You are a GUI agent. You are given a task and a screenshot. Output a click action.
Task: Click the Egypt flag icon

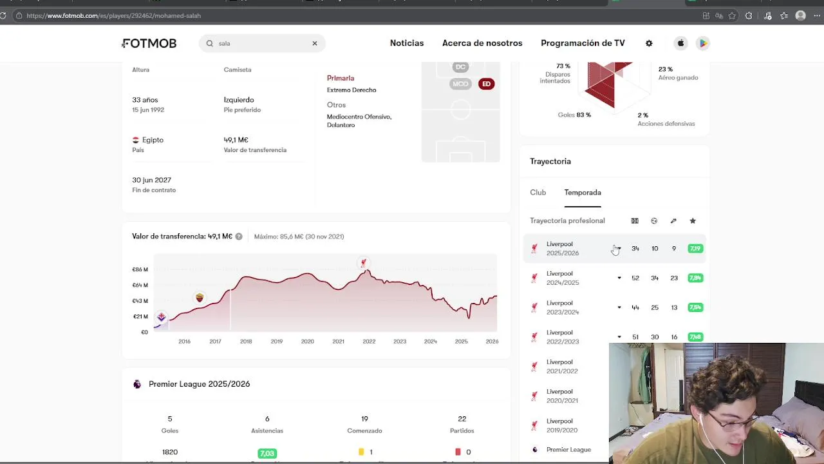[x=136, y=140]
